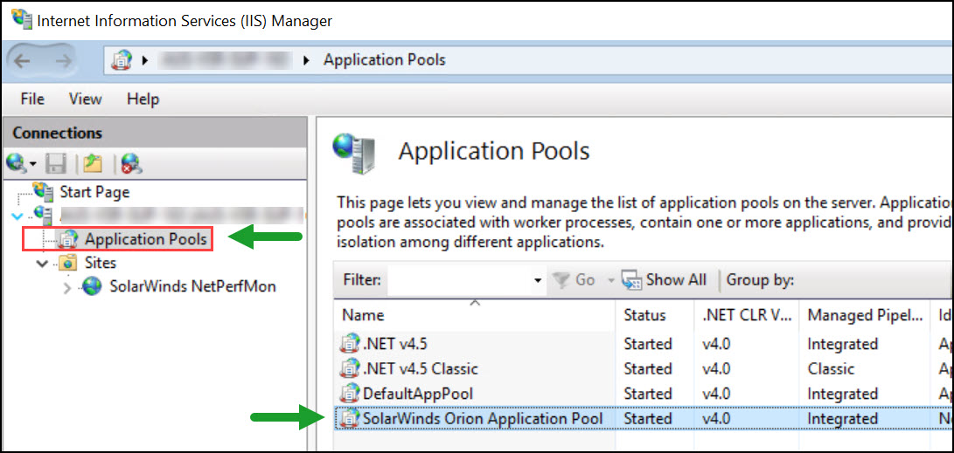This screenshot has width=954, height=453.
Task: Click the Back navigation arrow
Action: click(x=23, y=60)
